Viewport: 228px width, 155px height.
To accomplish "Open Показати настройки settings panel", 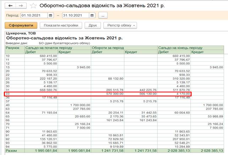I will 61,25.
